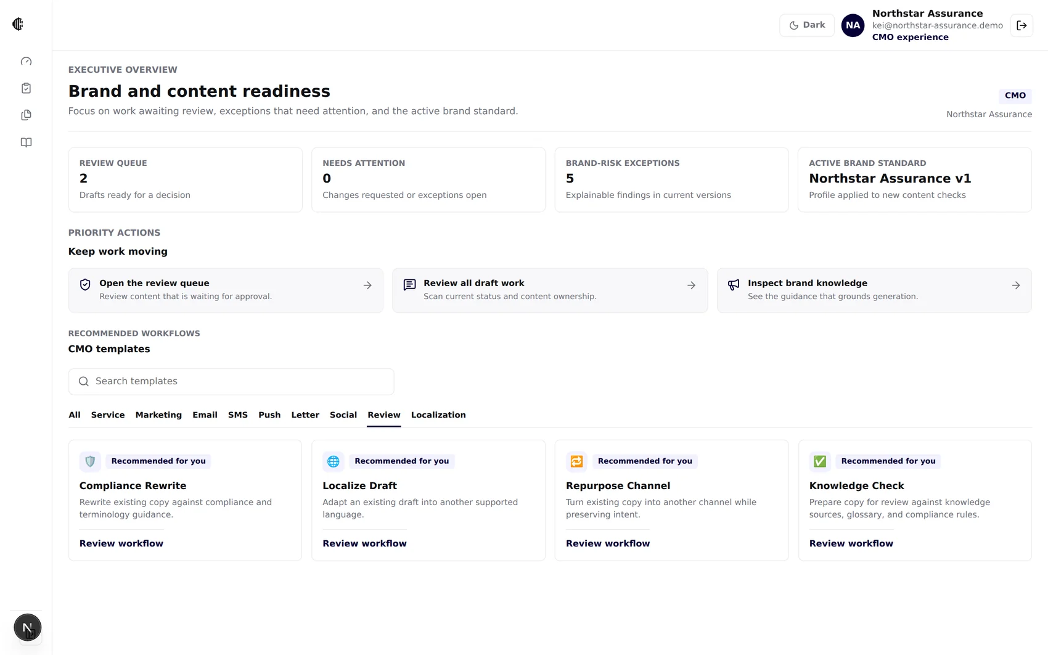Click the CMO role badge
Viewport: 1048px width, 655px height.
[x=1015, y=96]
